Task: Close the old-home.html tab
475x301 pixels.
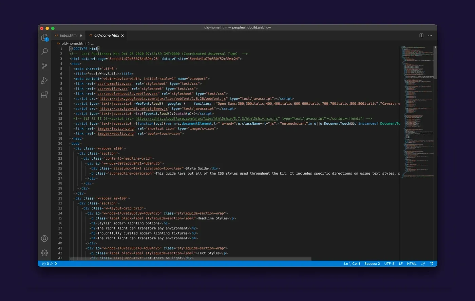Action: pyautogui.click(x=122, y=35)
